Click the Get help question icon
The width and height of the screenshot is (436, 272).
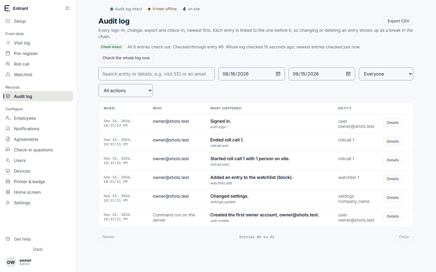click(x=8, y=239)
